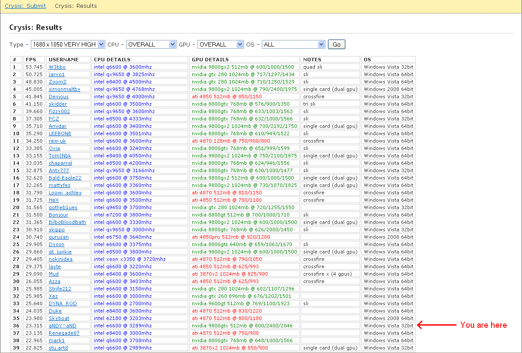Open the Fizzy002 username link

point(59,111)
